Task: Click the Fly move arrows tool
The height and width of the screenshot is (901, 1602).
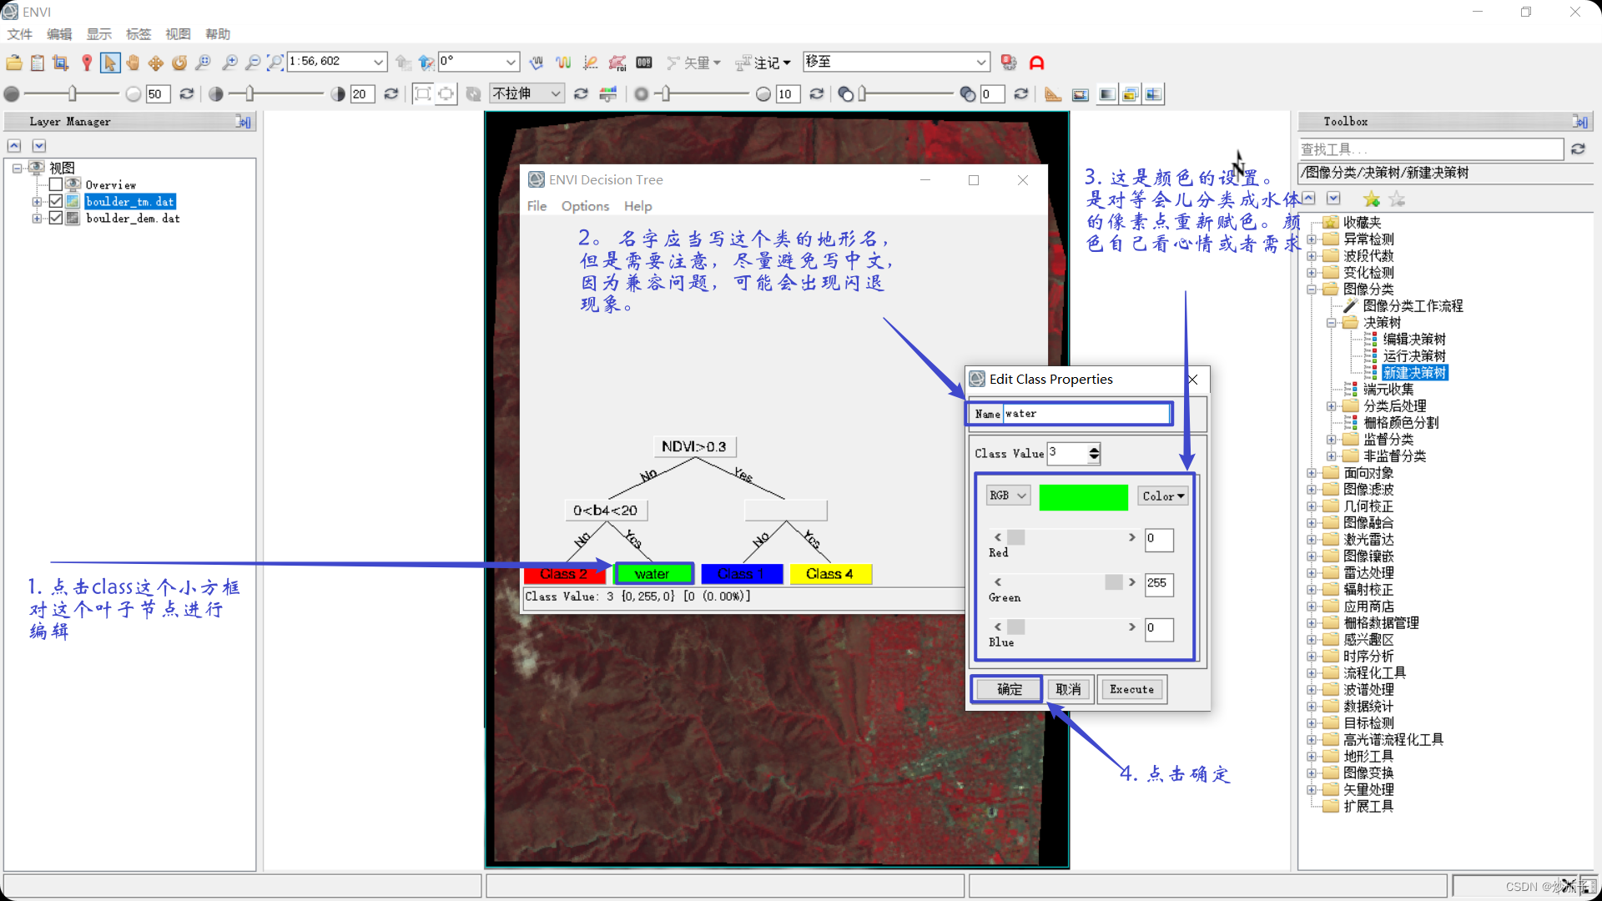Action: click(156, 63)
